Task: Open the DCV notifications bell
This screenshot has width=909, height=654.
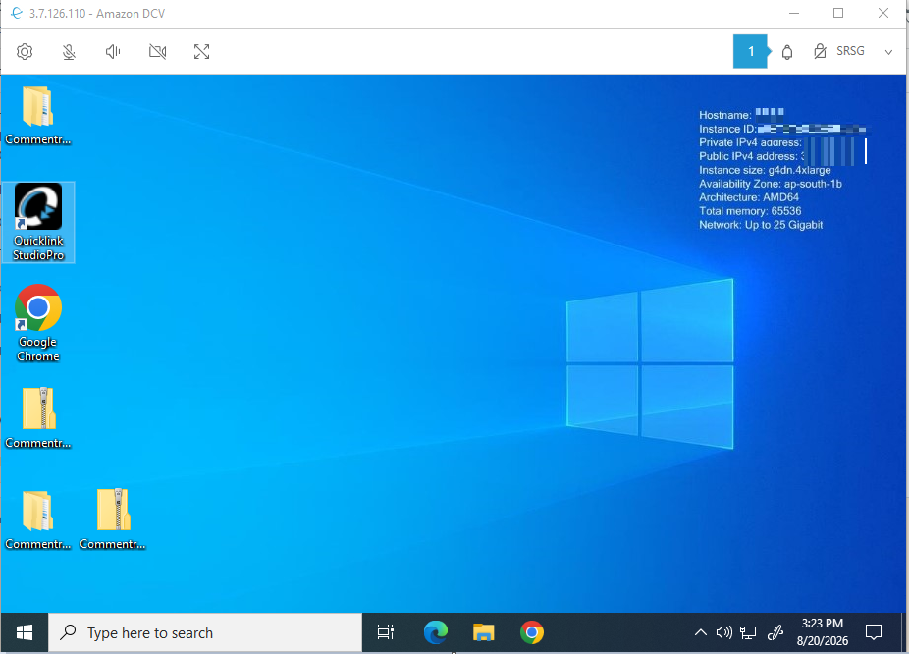Action: point(787,52)
